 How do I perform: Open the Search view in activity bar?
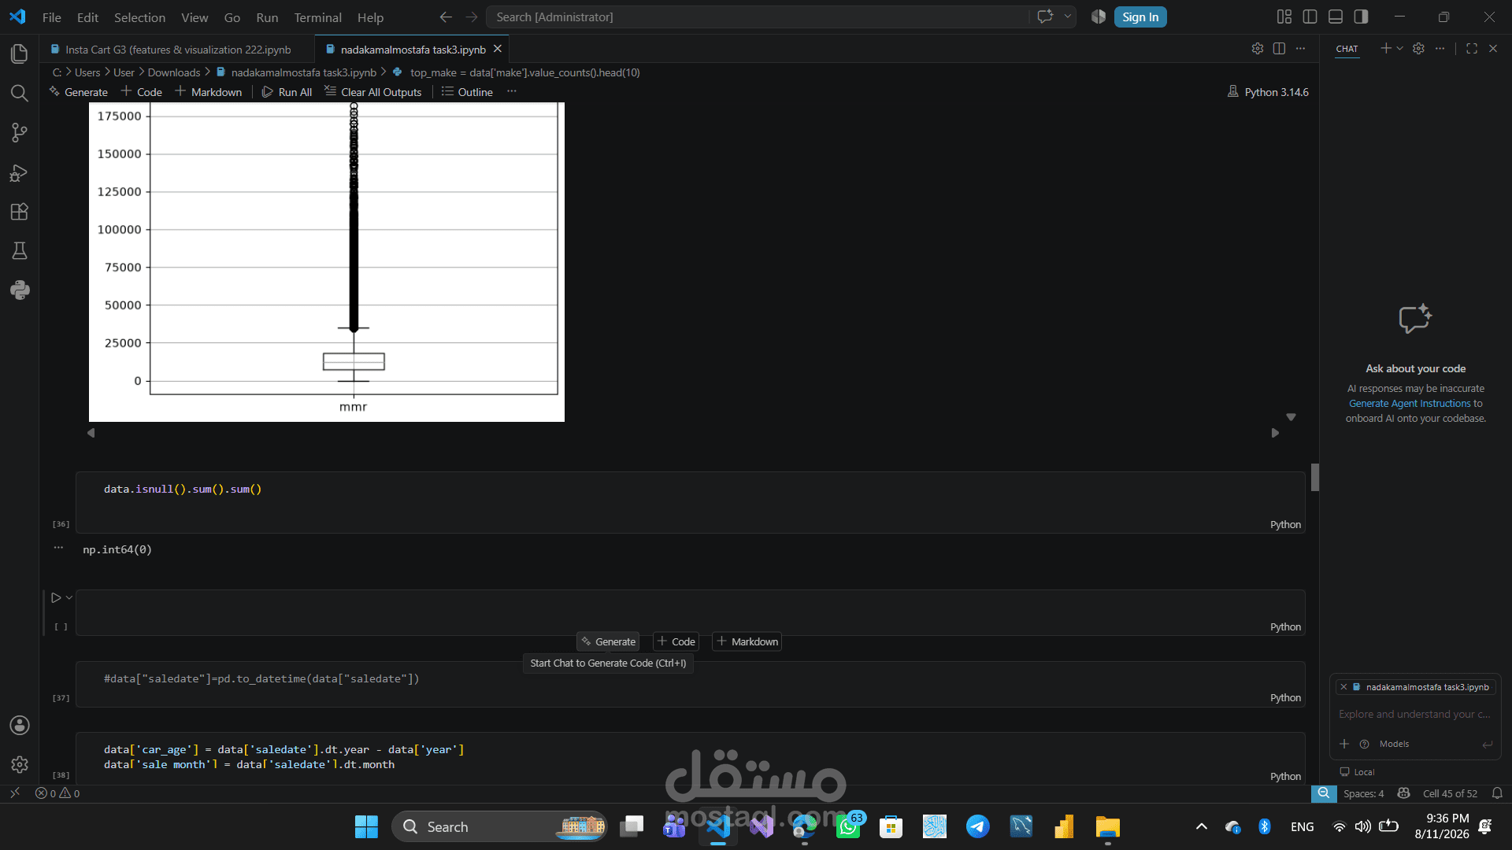20,93
